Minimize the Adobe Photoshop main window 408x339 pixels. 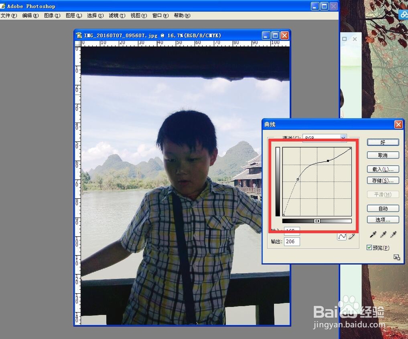(x=315, y=6)
